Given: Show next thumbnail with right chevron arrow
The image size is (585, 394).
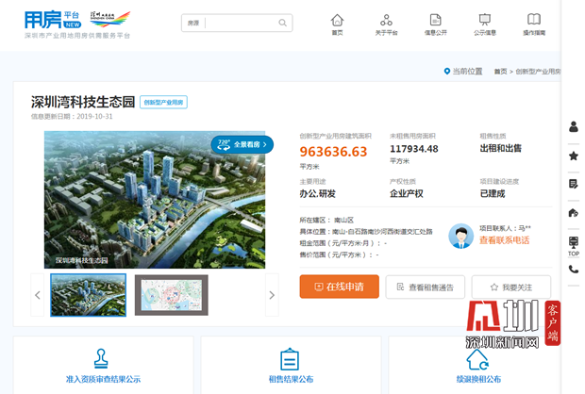Looking at the screenshot, I should pyautogui.click(x=272, y=295).
